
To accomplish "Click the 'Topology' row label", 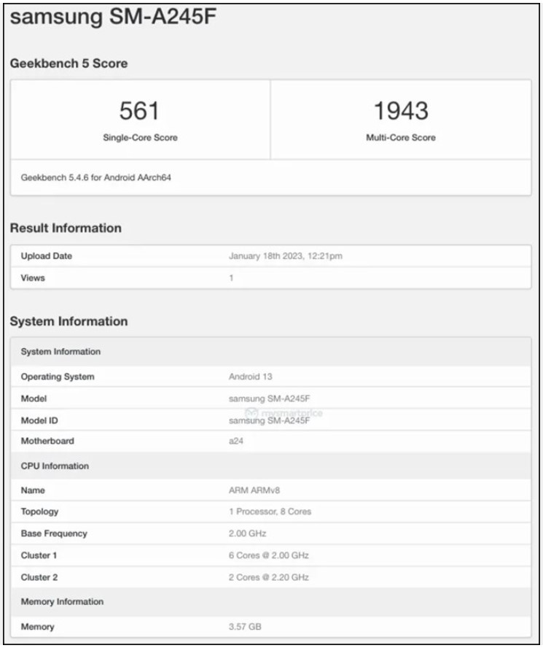I will pyautogui.click(x=39, y=512).
